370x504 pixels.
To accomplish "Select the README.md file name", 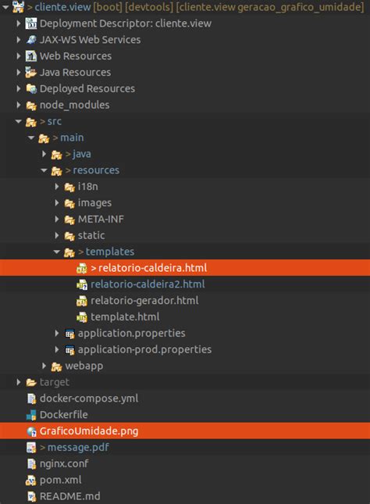I will click(69, 496).
